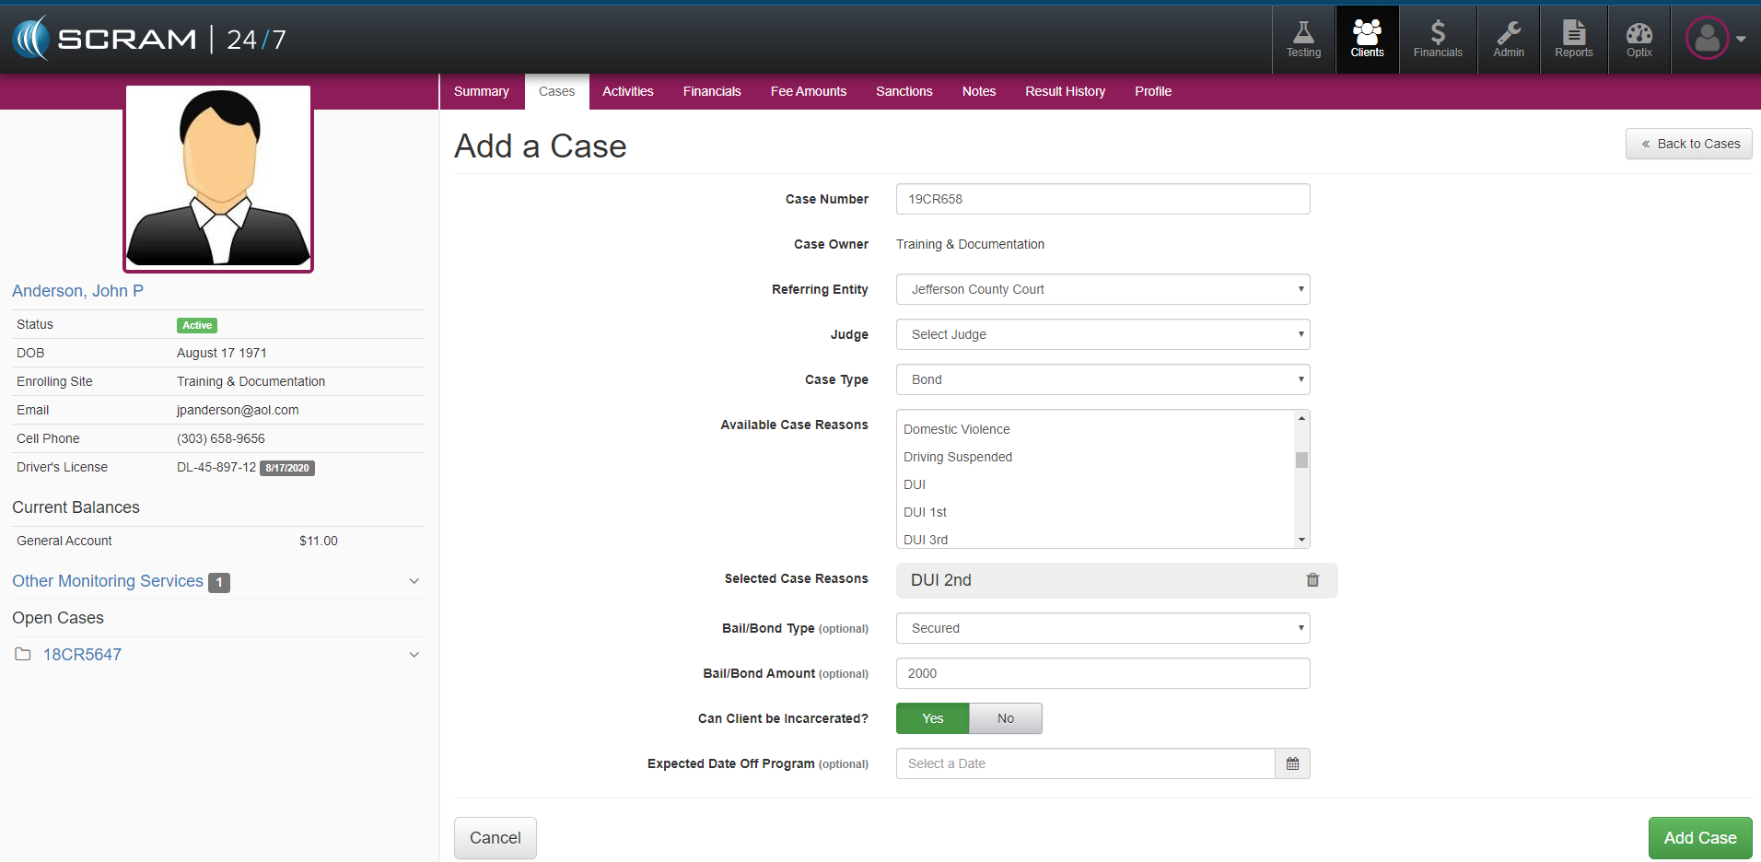Click the user profile avatar icon
The height and width of the screenshot is (862, 1761).
tap(1707, 39)
